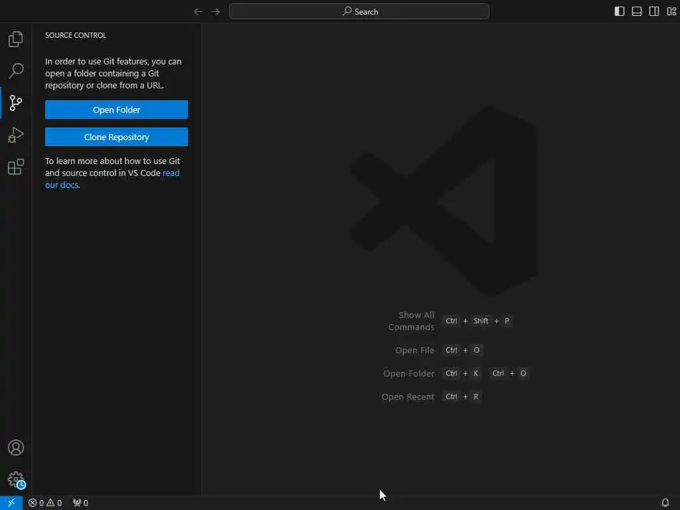Open the Search view in activity bar
The height and width of the screenshot is (510, 680).
click(16, 70)
